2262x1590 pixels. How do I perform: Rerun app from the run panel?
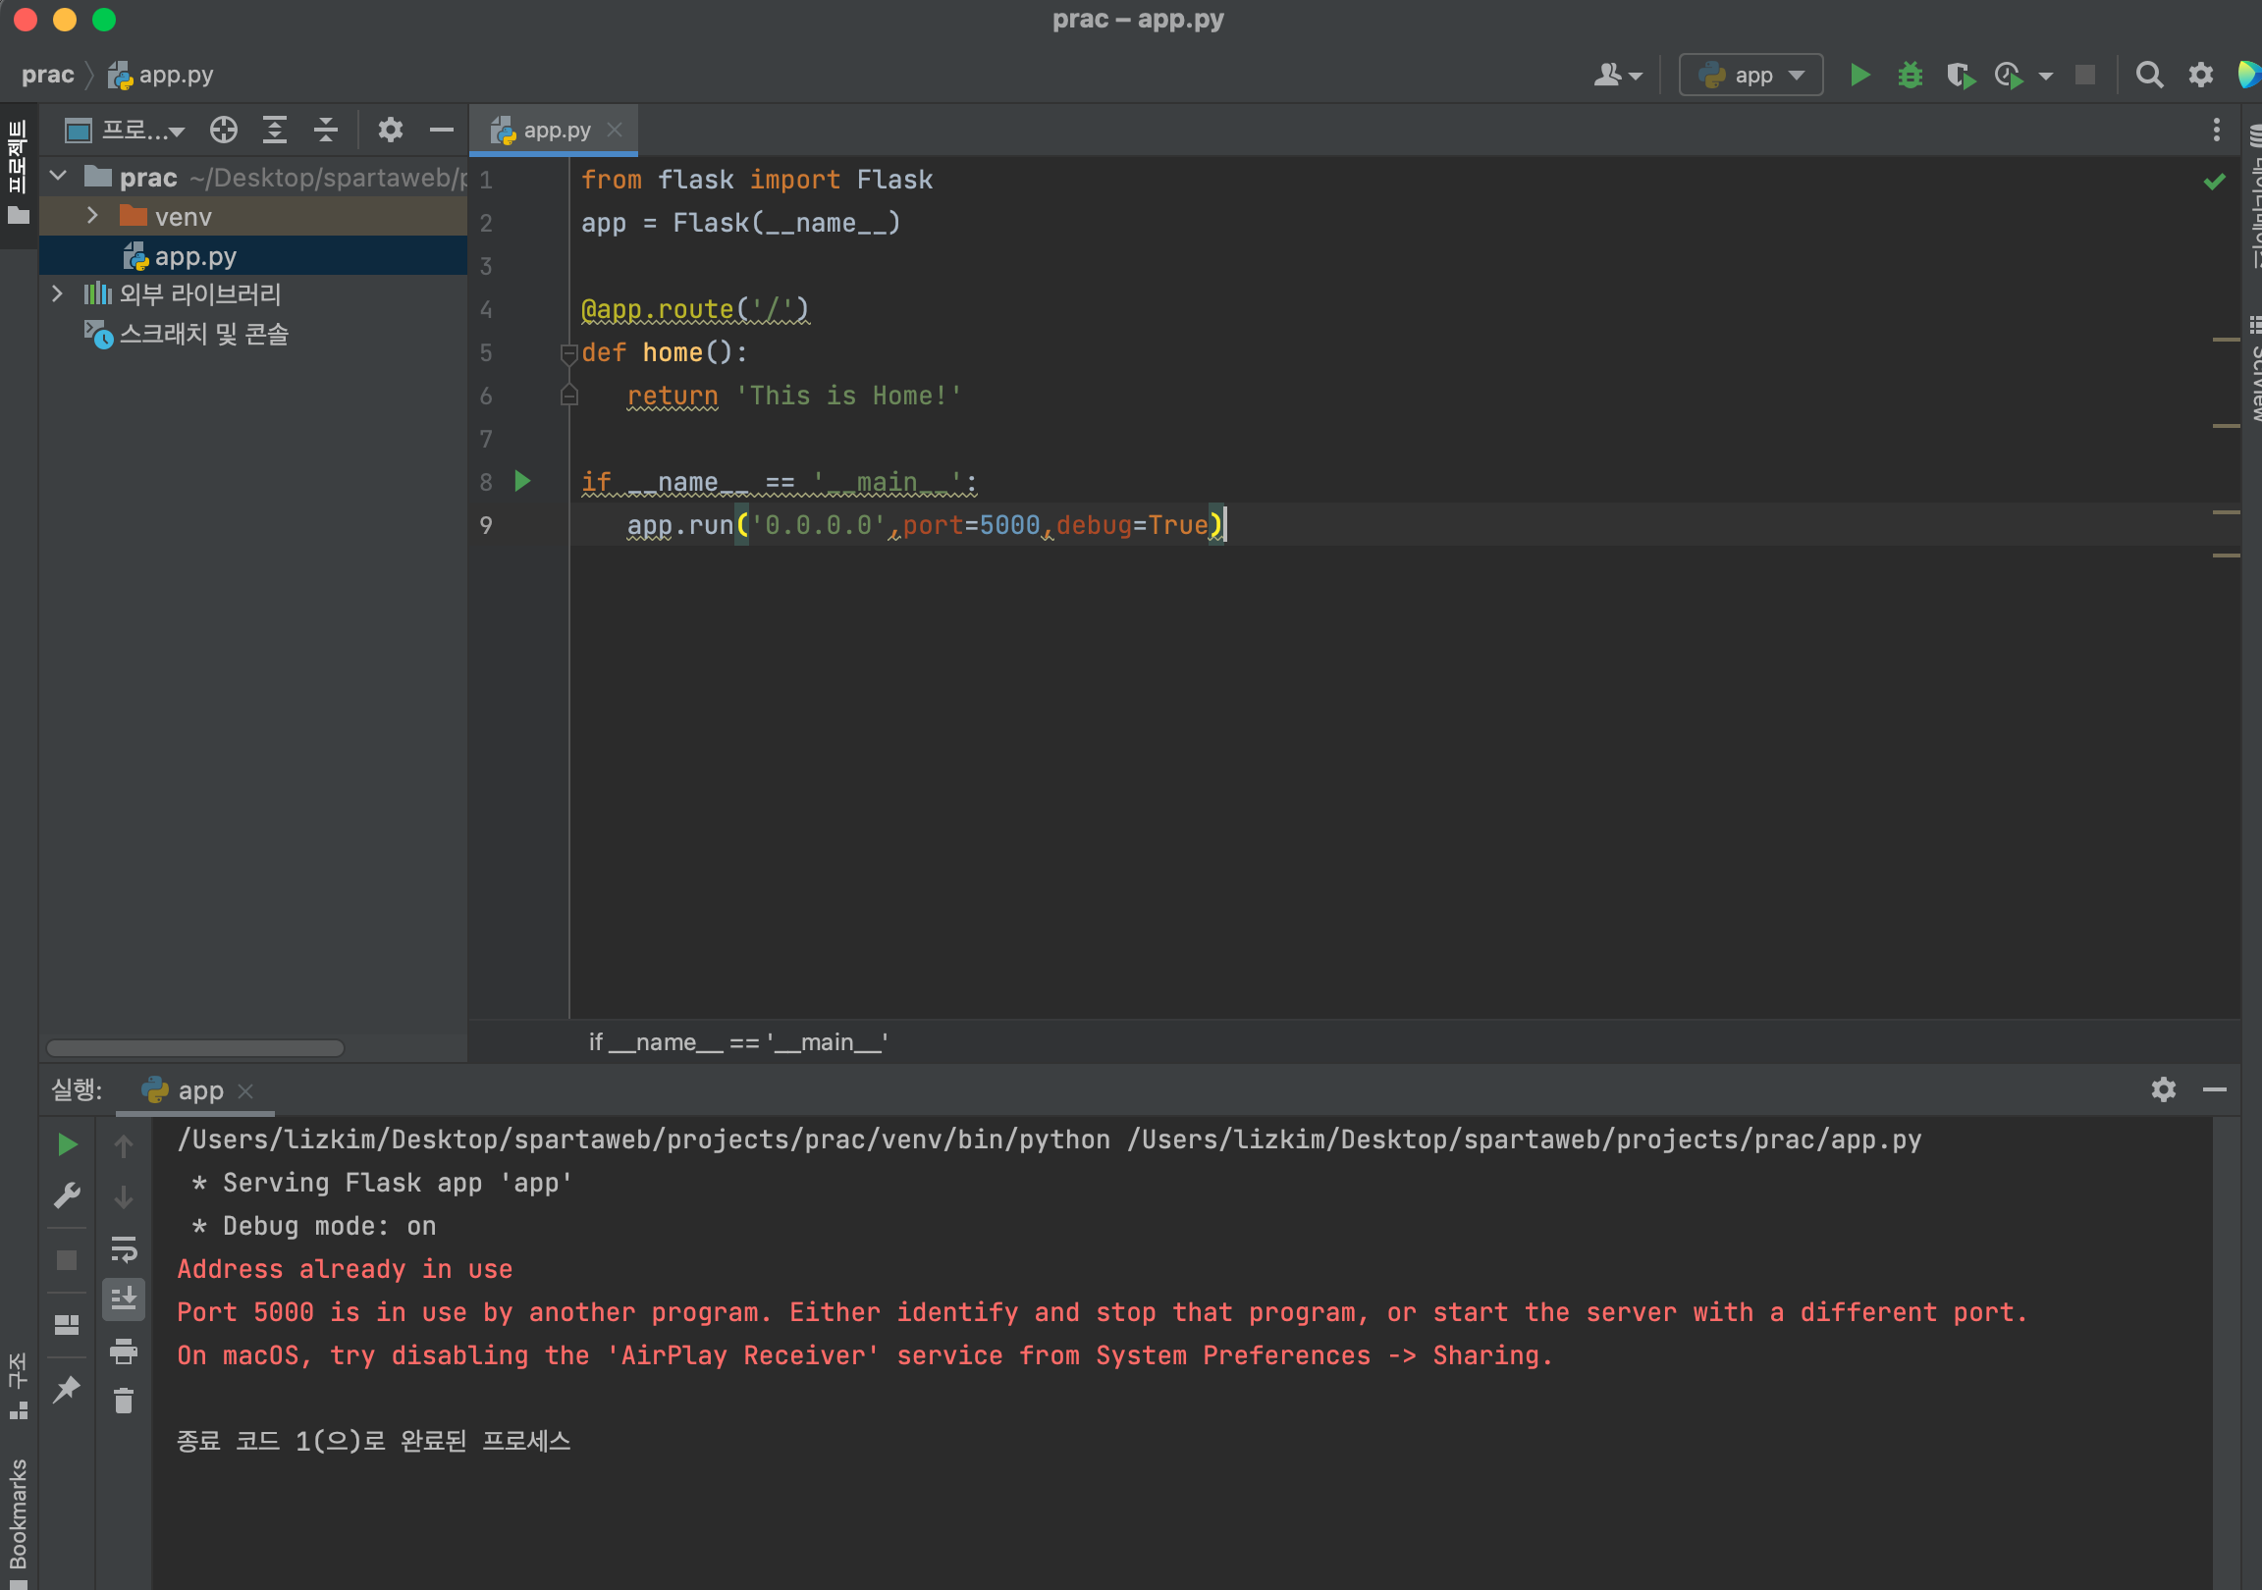point(67,1143)
